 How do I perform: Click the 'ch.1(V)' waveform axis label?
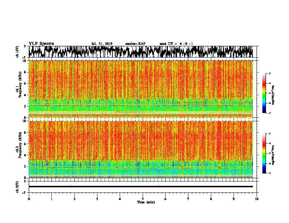pyautogui.click(x=17, y=52)
